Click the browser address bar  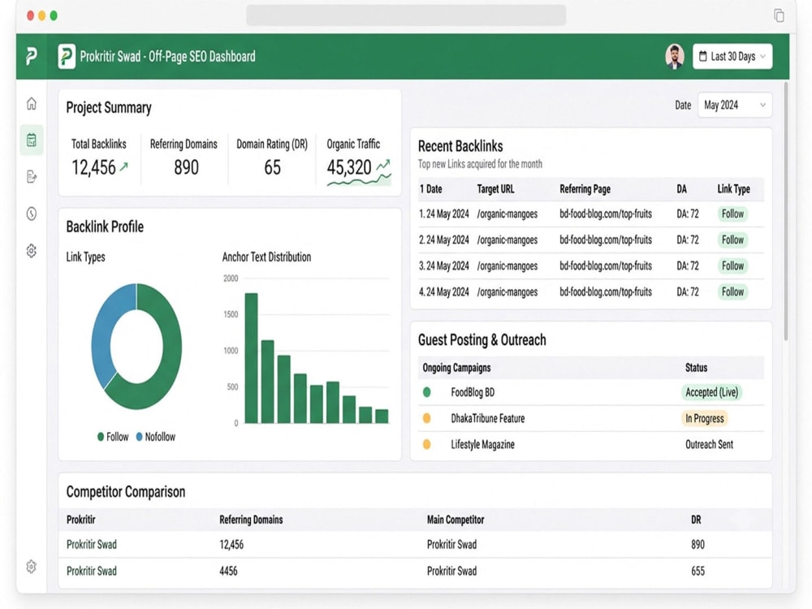(406, 15)
